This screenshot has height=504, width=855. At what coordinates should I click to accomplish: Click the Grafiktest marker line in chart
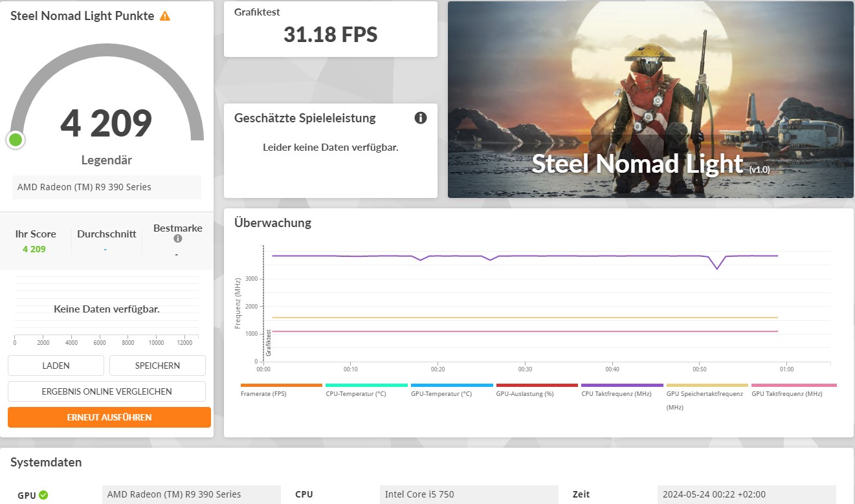pyautogui.click(x=264, y=304)
